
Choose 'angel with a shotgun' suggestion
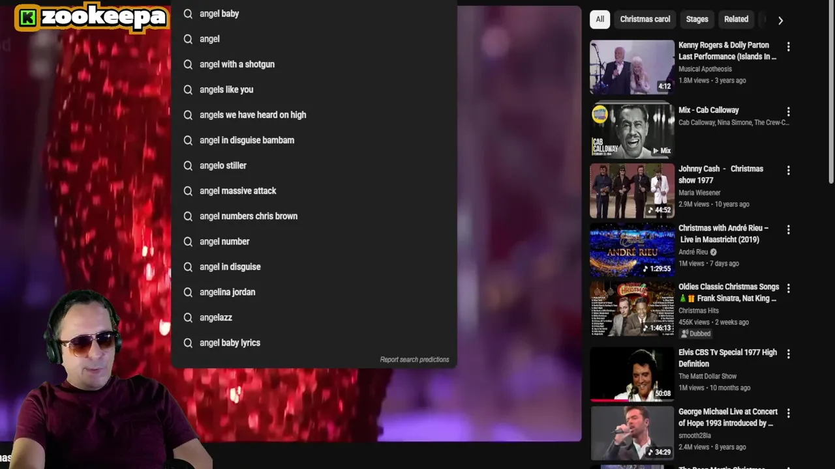click(x=314, y=64)
